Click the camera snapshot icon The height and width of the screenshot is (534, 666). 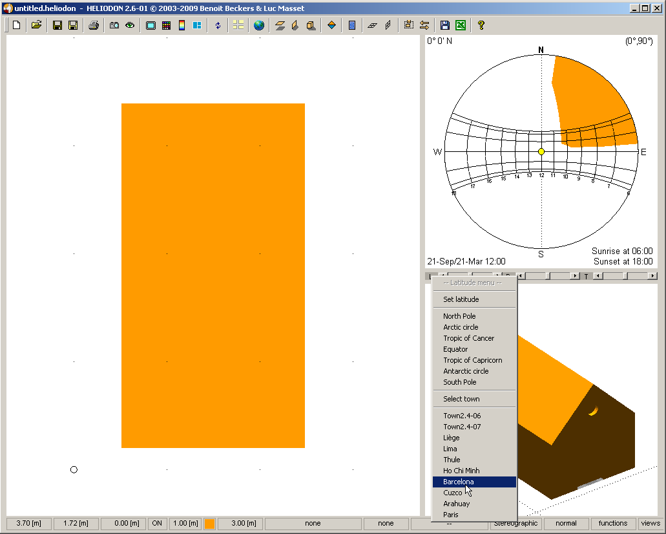point(114,25)
